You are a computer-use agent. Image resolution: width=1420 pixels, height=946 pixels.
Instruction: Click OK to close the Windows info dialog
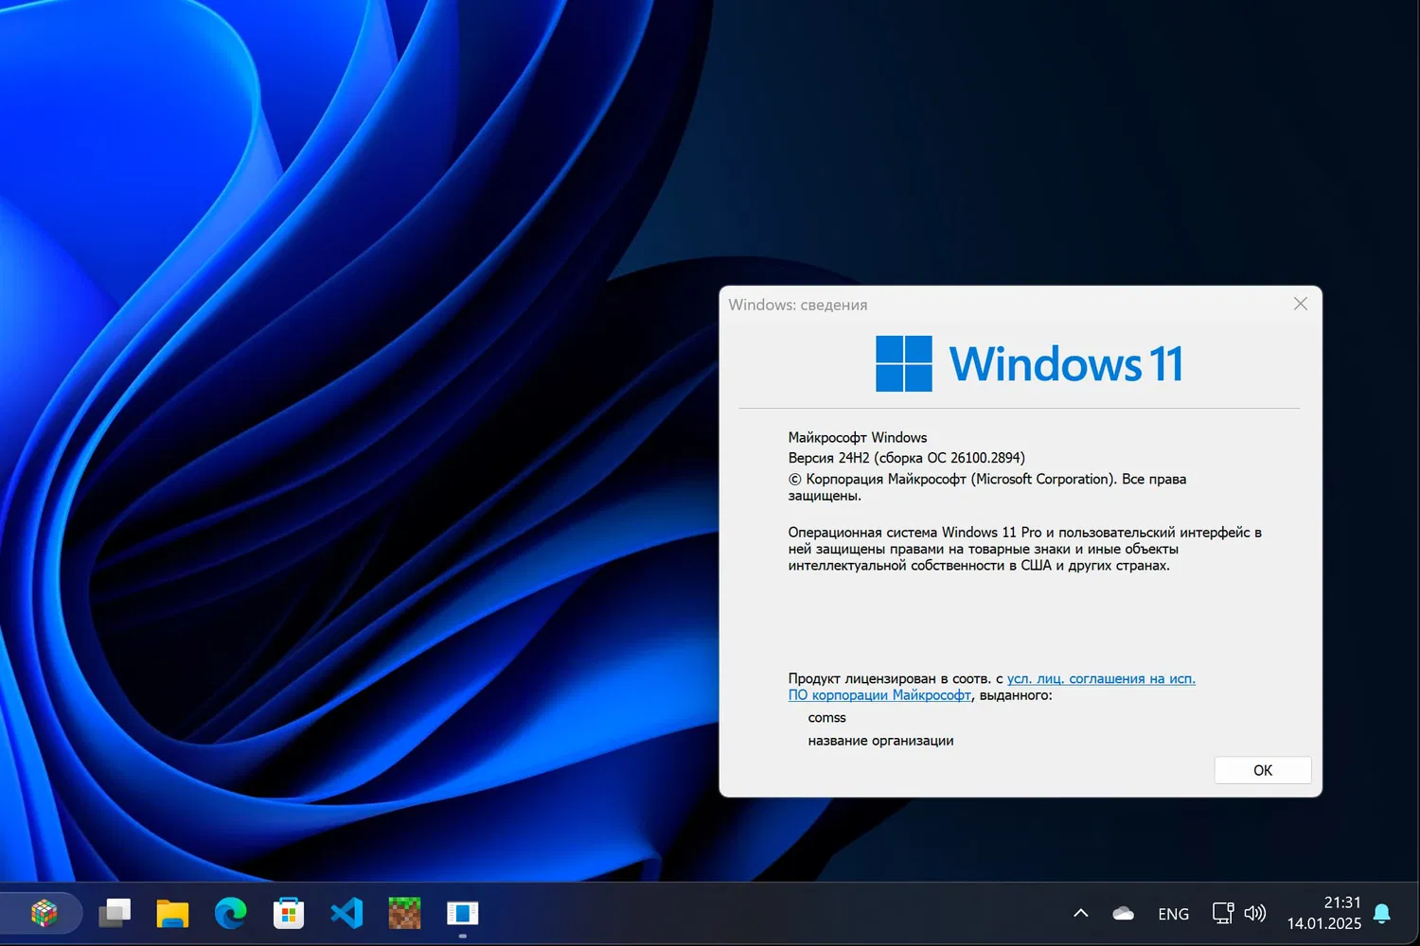(1262, 769)
